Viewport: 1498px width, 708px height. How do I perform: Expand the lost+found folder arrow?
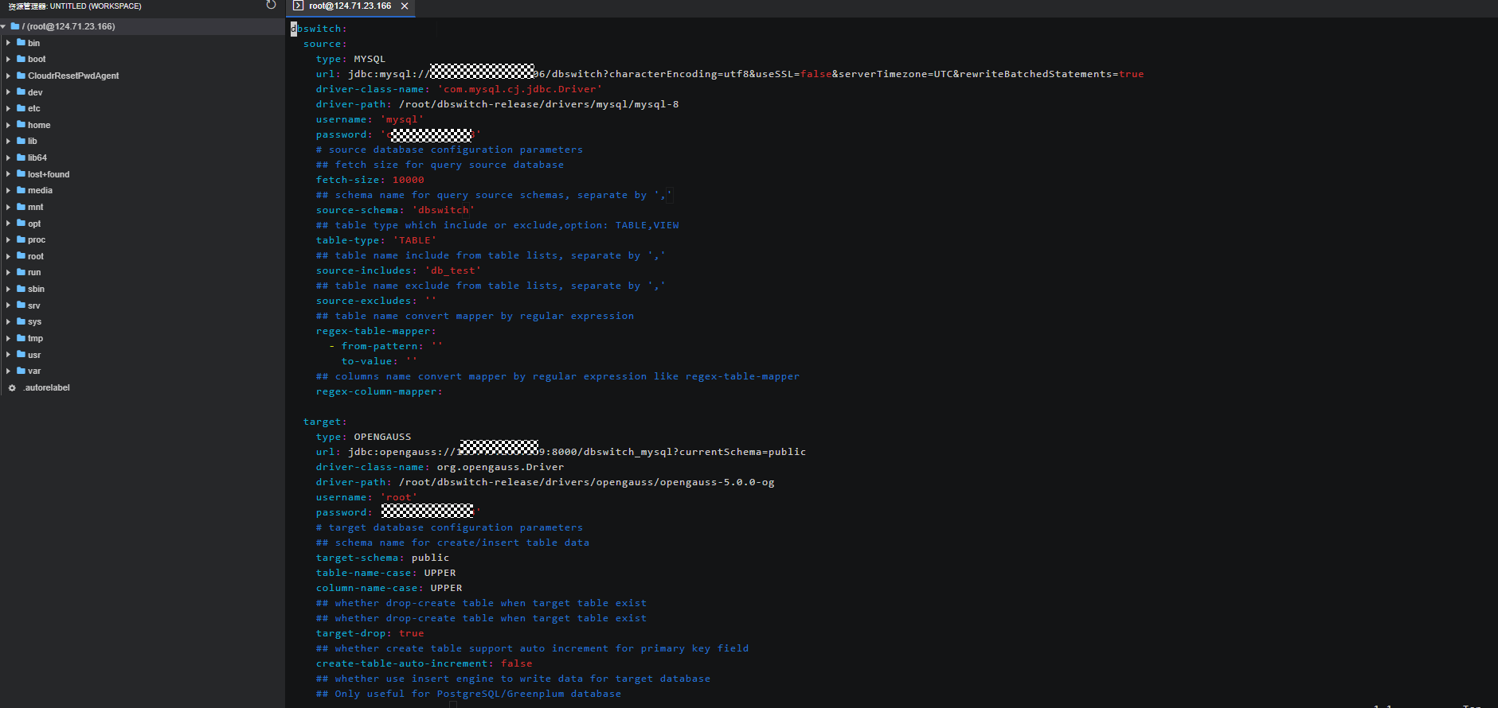coord(8,174)
